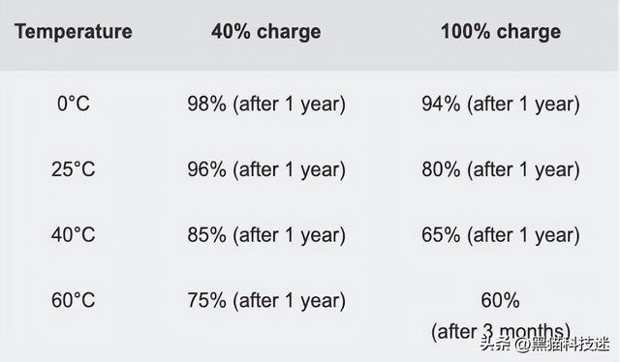Click the 头条 @黑猫科技迷 watermark
620x362 pixels.
544,345
